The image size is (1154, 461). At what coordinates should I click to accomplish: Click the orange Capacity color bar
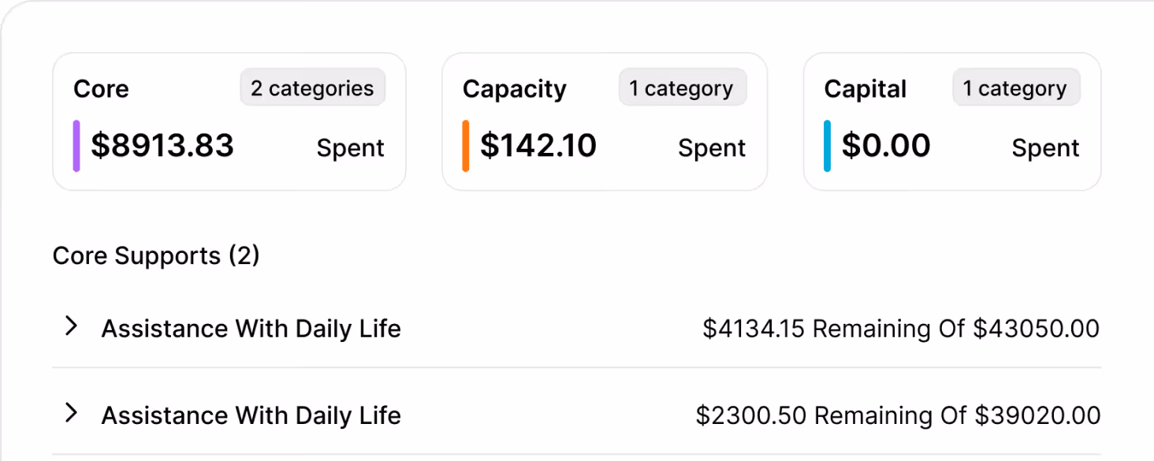(x=466, y=146)
